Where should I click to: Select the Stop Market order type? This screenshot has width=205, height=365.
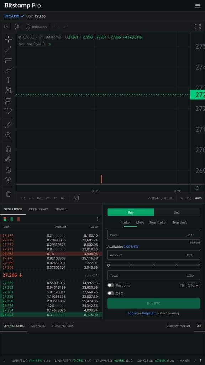[x=158, y=222]
